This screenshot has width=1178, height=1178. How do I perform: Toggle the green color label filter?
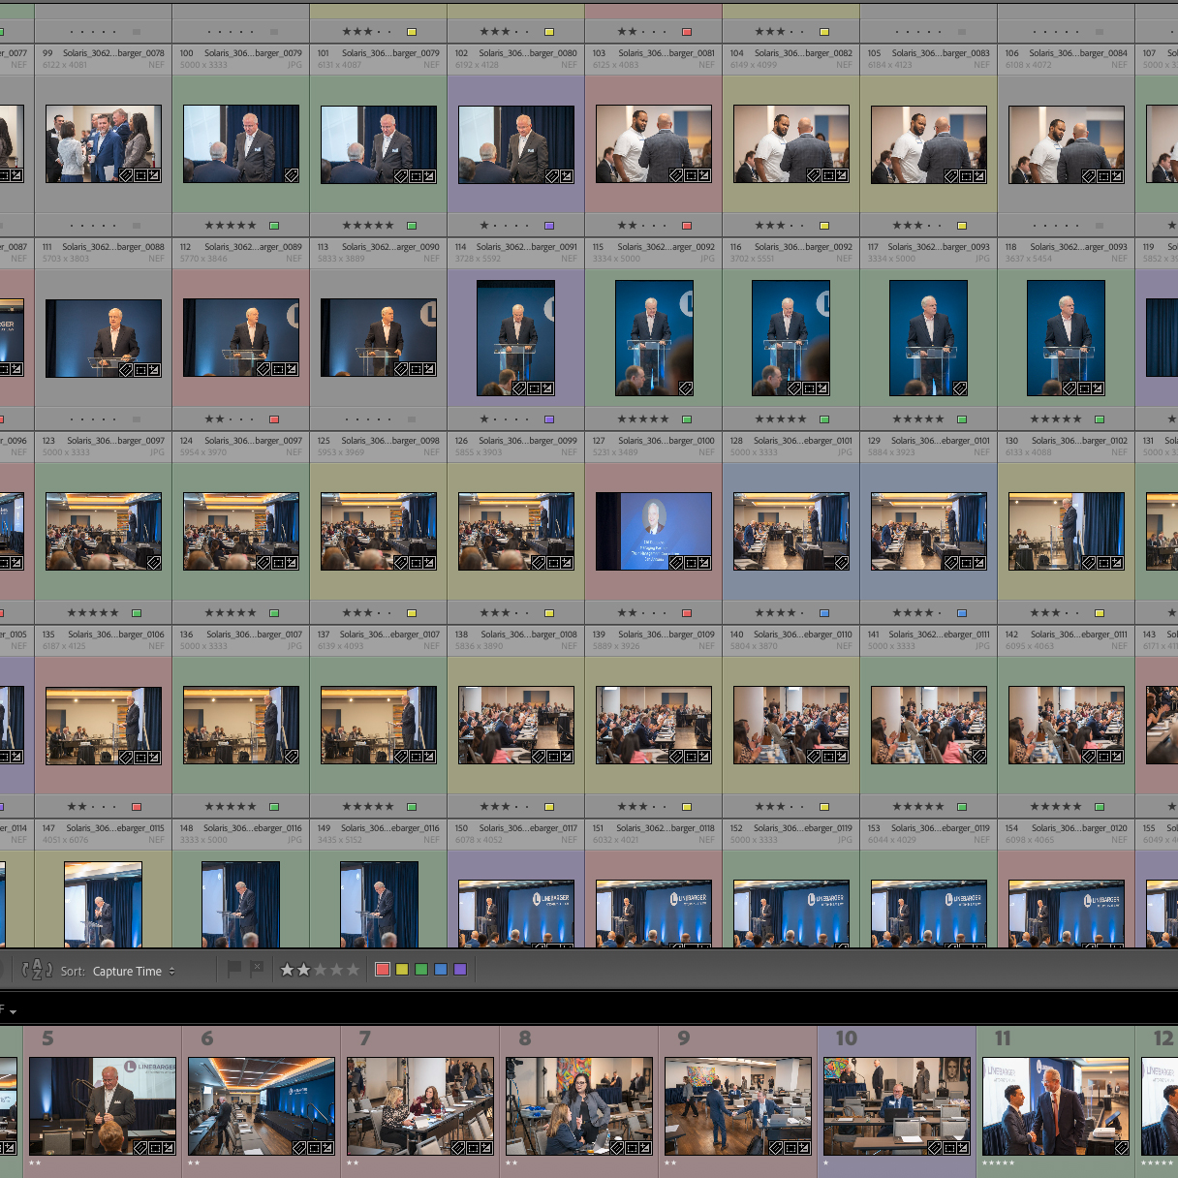click(x=422, y=969)
